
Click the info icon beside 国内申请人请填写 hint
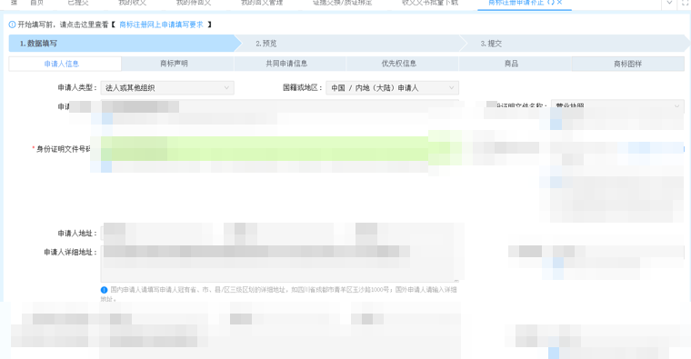104,290
